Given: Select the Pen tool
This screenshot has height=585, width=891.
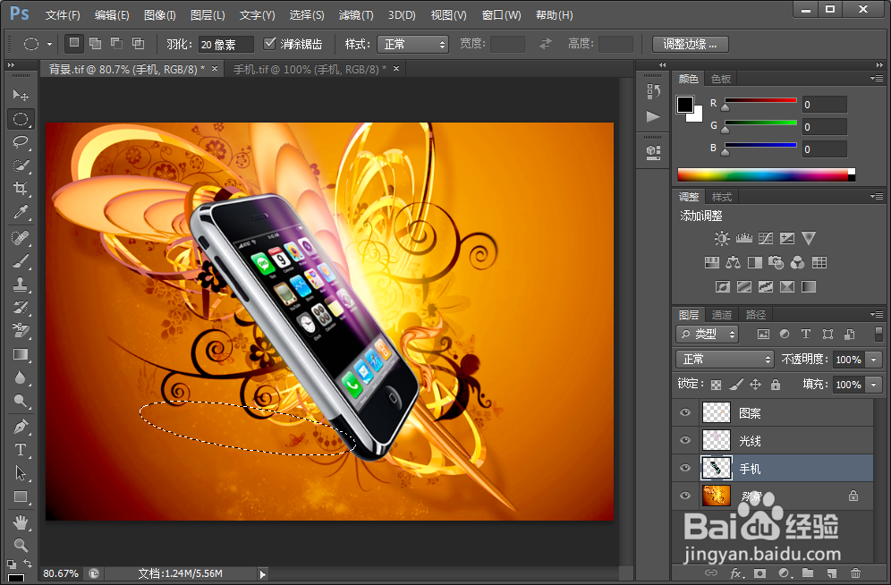Looking at the screenshot, I should click(x=21, y=426).
